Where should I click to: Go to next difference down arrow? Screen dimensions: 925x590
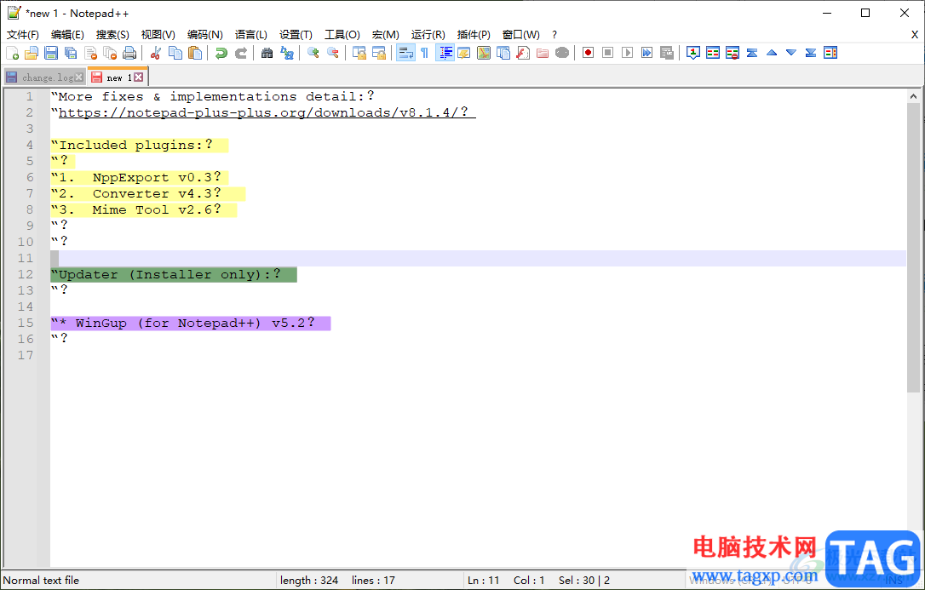791,53
